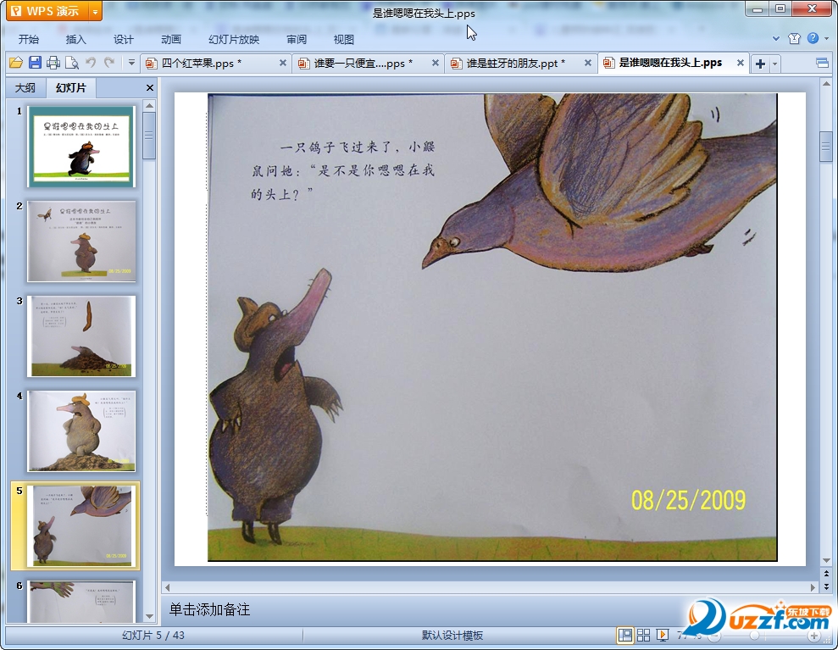Click 幻灯片 5 / 43 status text
This screenshot has height=650, width=838.
tap(153, 635)
